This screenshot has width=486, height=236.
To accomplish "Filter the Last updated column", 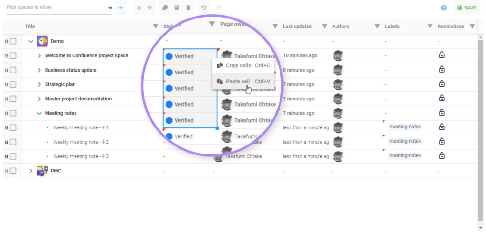I will (325, 27).
